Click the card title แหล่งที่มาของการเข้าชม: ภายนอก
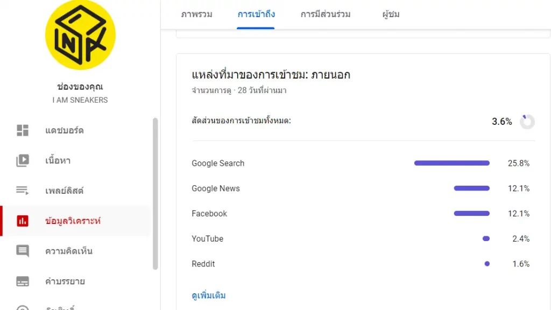The image size is (551, 310). pyautogui.click(x=271, y=75)
